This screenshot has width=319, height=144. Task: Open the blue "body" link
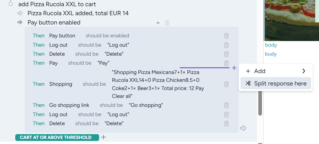pyautogui.click(x=271, y=54)
